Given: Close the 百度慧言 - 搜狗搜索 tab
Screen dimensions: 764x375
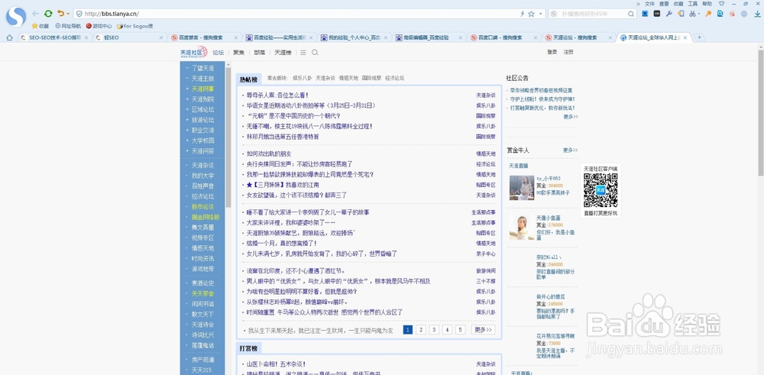Looking at the screenshot, I should click(x=236, y=37).
